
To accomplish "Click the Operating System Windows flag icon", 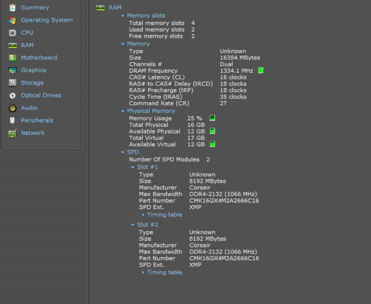I will click(x=12, y=20).
